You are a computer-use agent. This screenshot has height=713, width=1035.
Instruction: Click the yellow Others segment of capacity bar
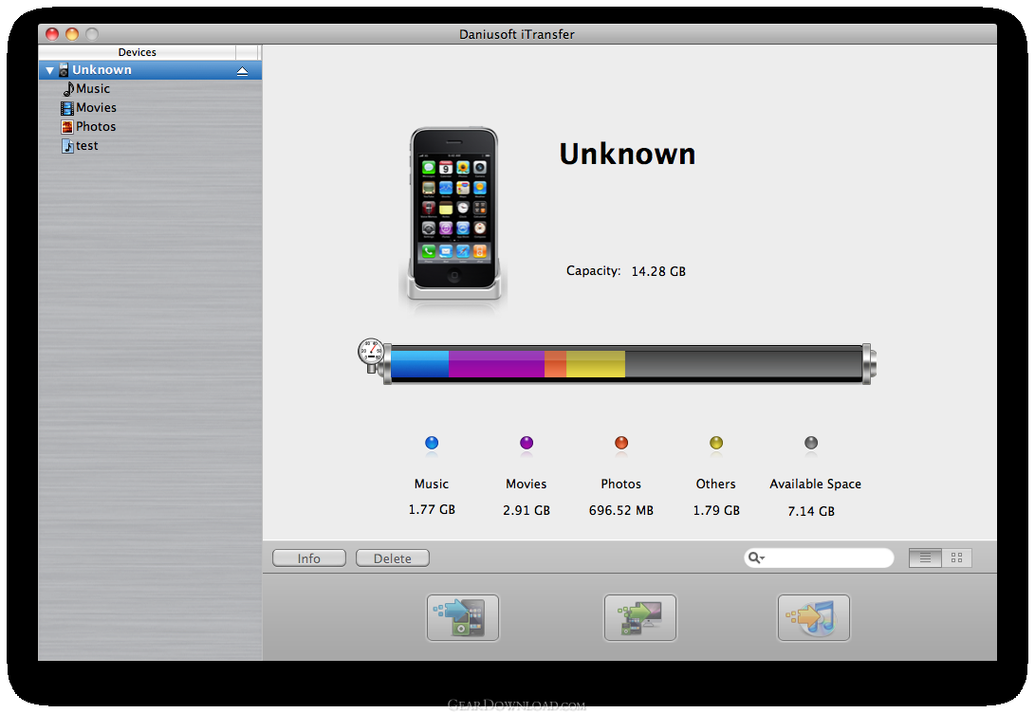[596, 364]
